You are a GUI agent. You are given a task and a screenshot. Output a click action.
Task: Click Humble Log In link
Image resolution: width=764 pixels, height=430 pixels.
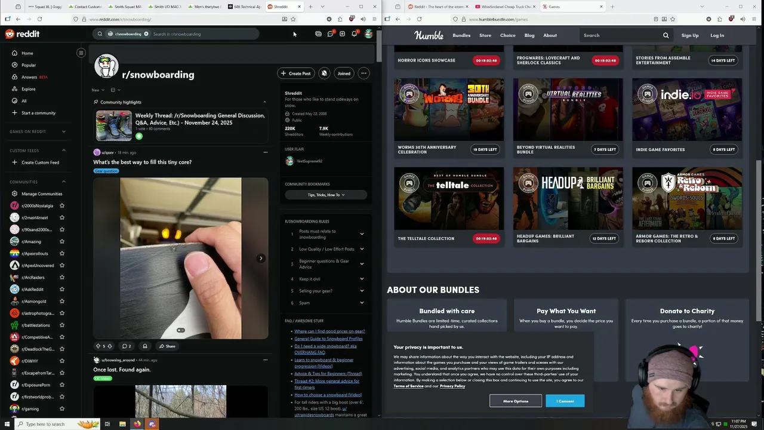click(x=717, y=35)
